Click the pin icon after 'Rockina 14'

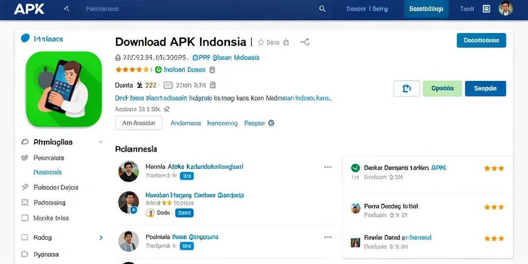coord(167,109)
